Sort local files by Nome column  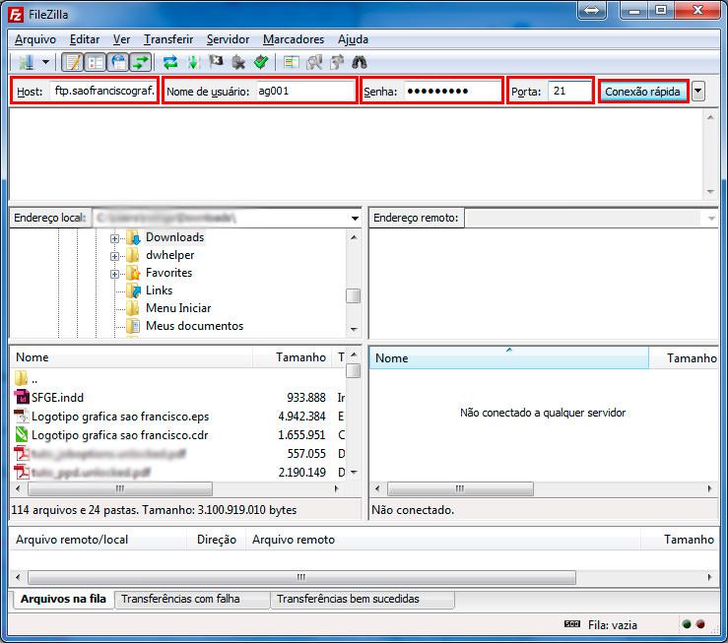(131, 357)
